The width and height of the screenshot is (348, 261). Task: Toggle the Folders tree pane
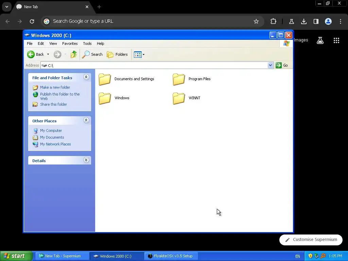click(117, 54)
